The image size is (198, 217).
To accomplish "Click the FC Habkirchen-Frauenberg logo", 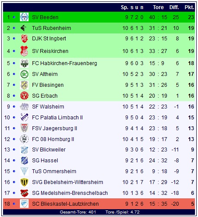I will click(24, 63).
